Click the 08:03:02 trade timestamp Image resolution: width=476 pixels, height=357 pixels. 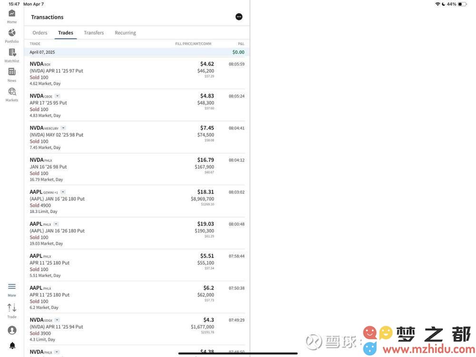coord(237,192)
